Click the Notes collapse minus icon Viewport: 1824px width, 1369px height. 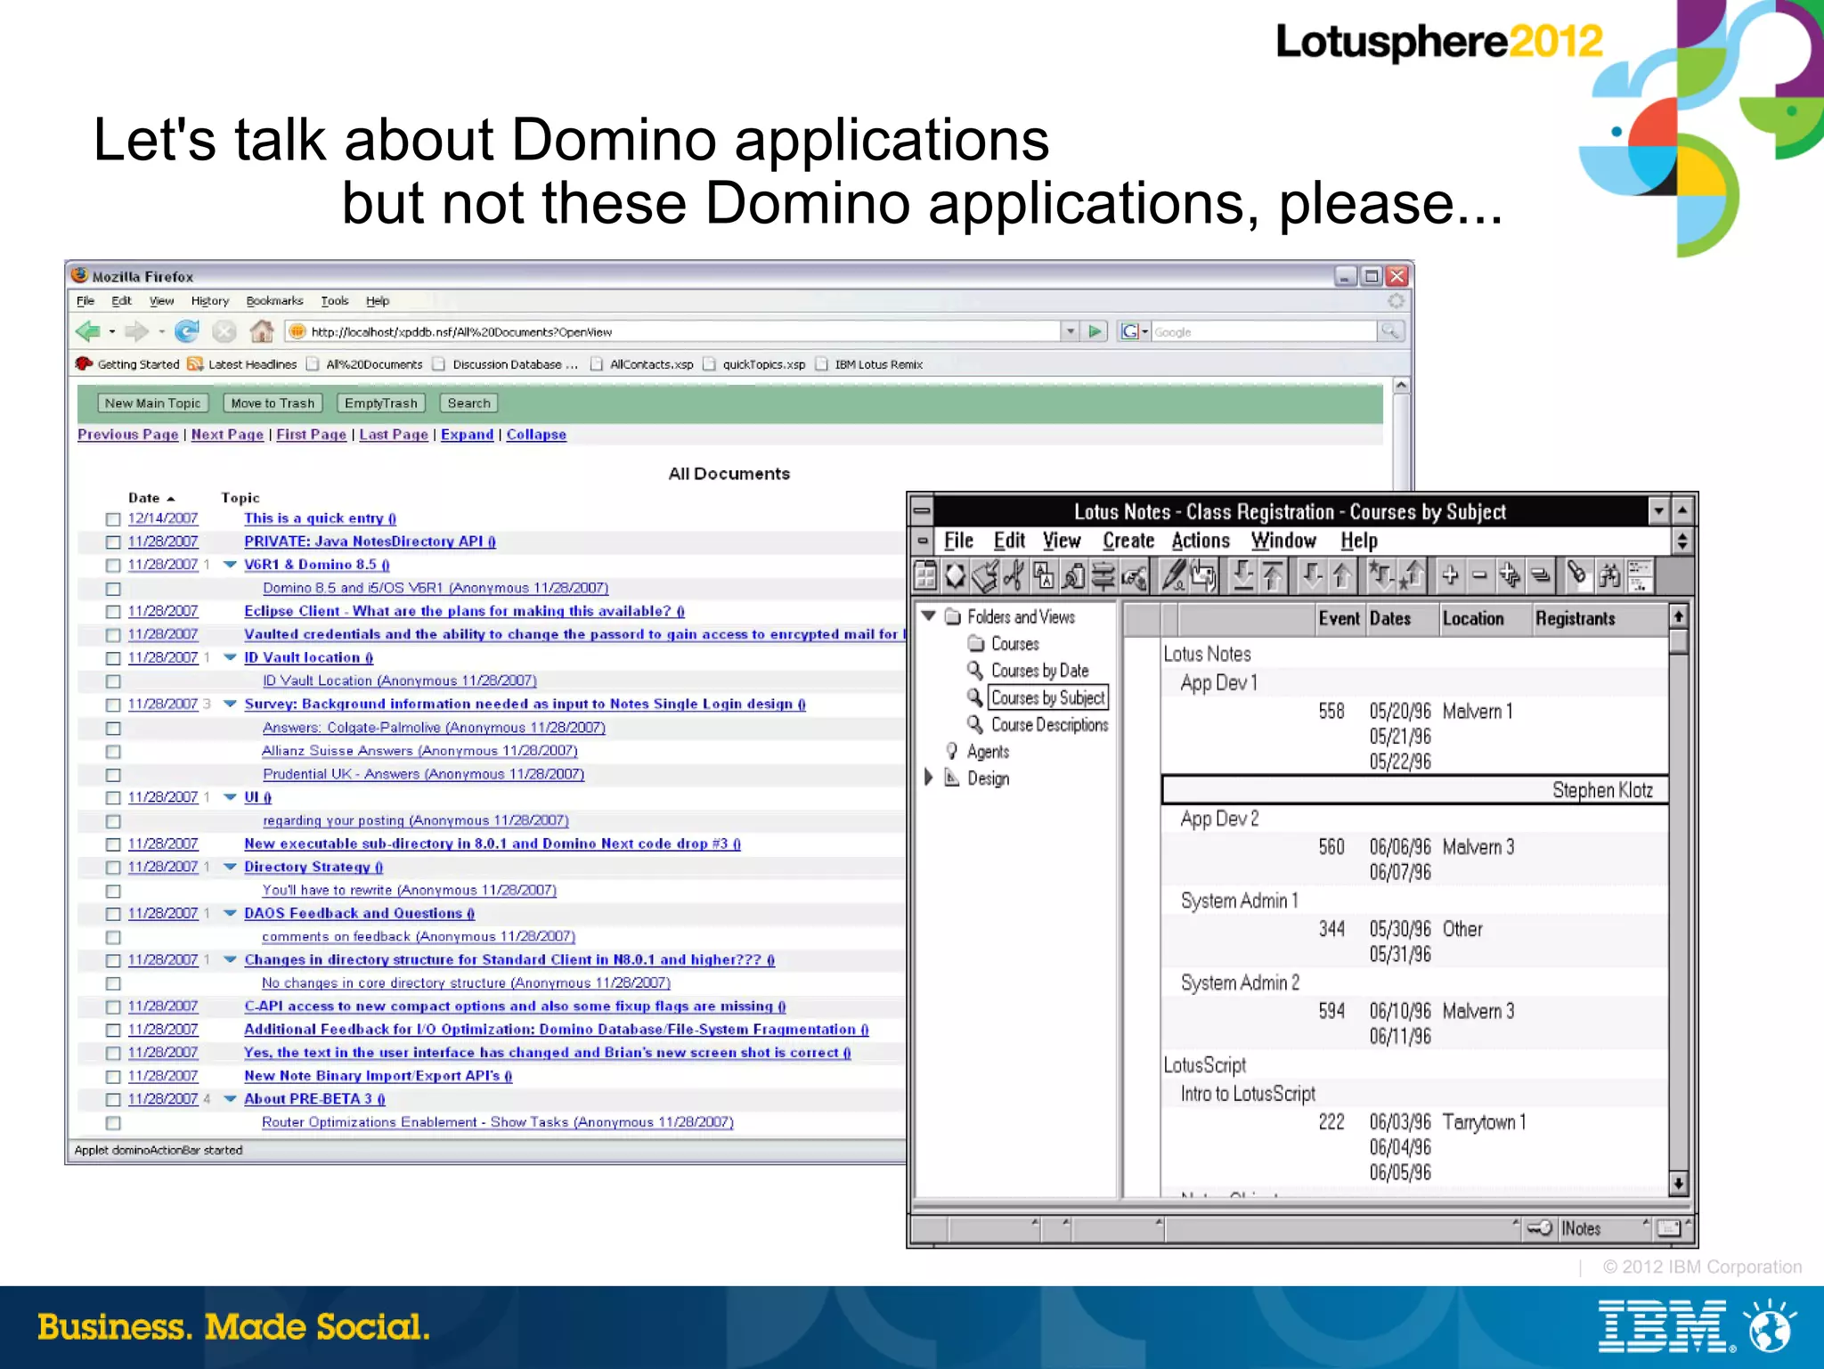[1479, 576]
